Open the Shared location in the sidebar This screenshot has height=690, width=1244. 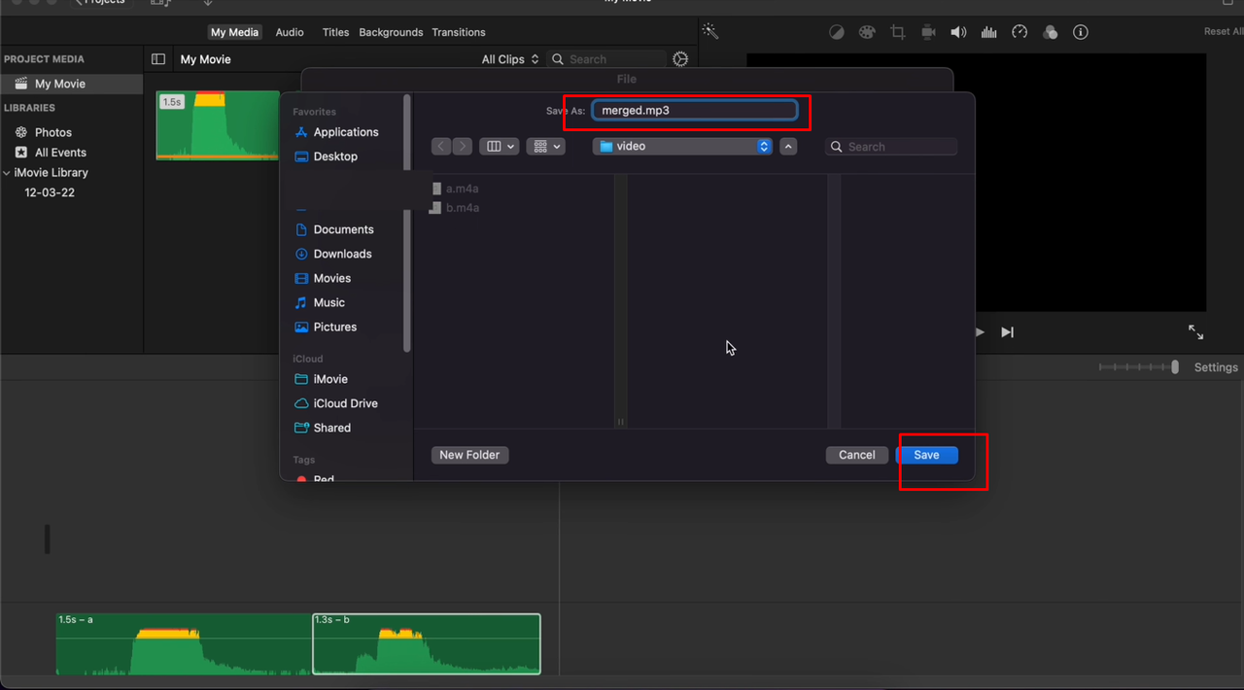(x=331, y=428)
